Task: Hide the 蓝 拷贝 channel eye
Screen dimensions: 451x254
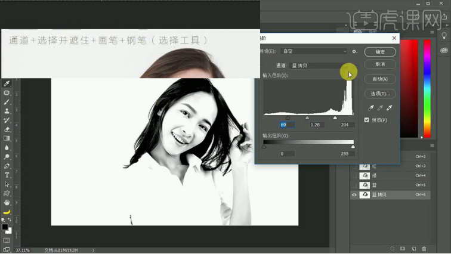Action: (x=354, y=195)
